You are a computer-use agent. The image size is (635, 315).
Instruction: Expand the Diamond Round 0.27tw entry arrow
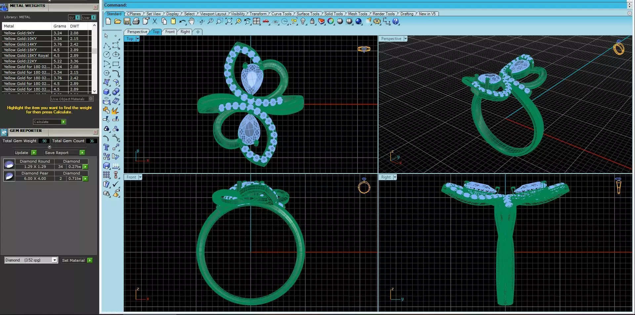85,167
